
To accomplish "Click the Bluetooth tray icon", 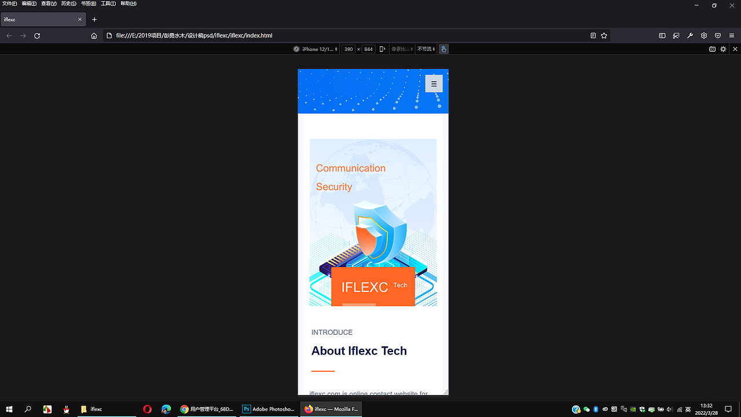I will [596, 409].
